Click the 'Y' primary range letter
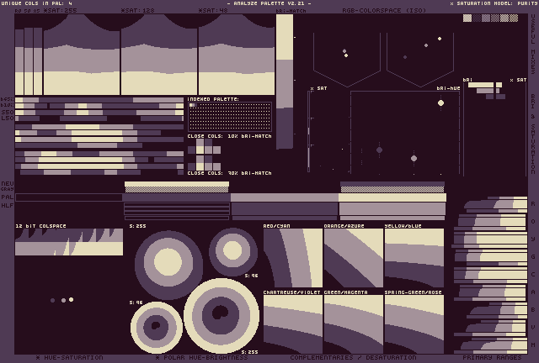The image size is (539, 363). click(533, 239)
